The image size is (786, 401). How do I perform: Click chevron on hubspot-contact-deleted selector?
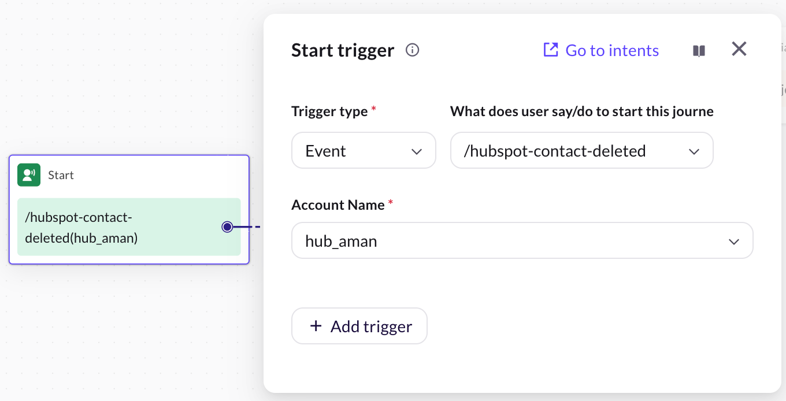click(694, 151)
